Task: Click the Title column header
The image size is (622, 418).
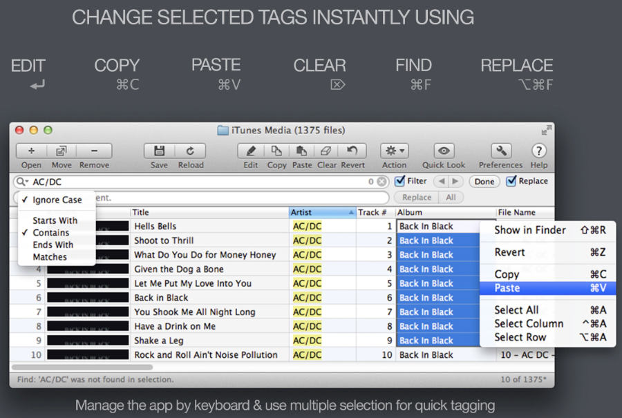Action: (x=209, y=213)
